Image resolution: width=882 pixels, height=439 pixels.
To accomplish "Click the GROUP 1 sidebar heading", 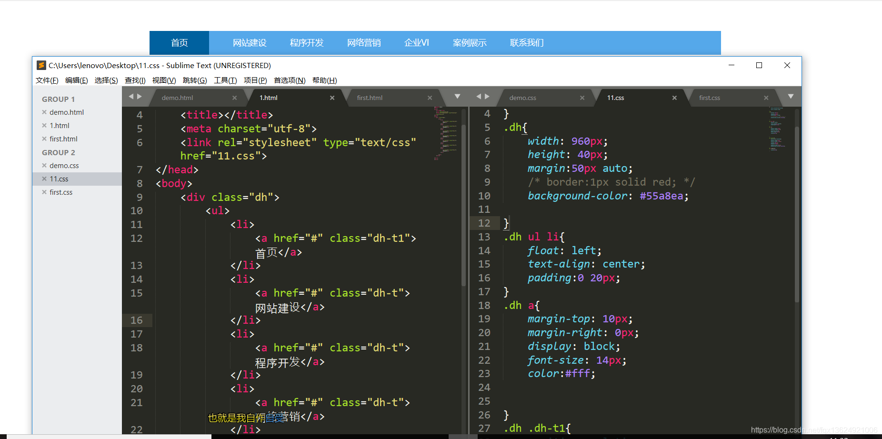I will pos(58,99).
